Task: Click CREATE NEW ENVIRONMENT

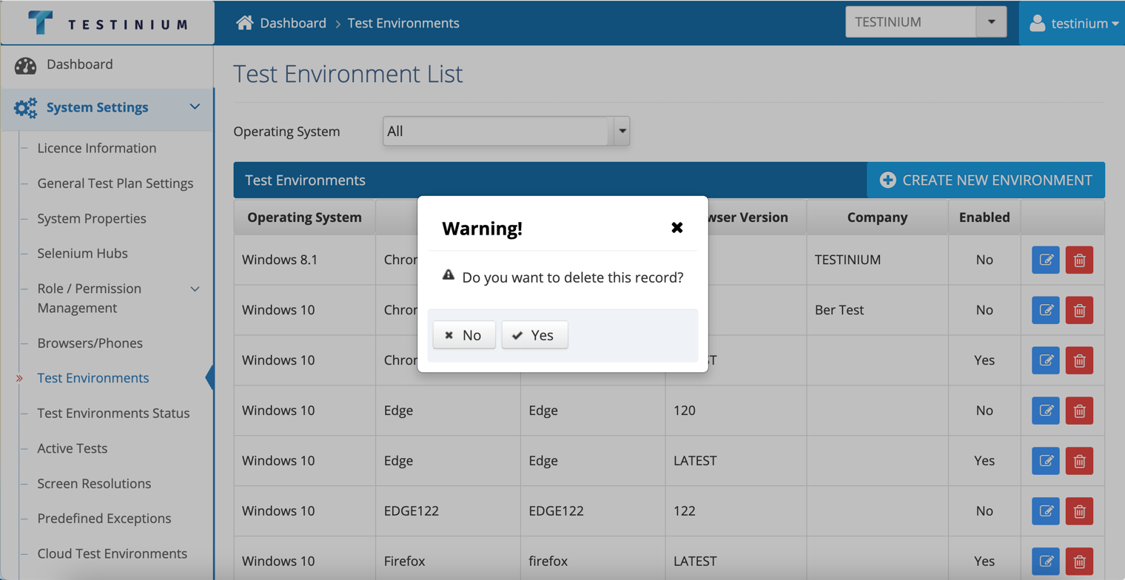Action: [x=986, y=181]
